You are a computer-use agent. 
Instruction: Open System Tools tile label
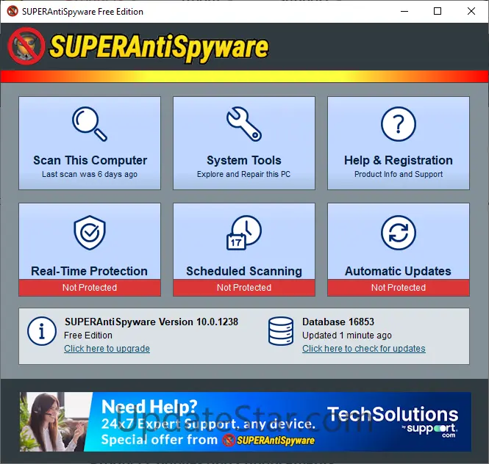[244, 160]
